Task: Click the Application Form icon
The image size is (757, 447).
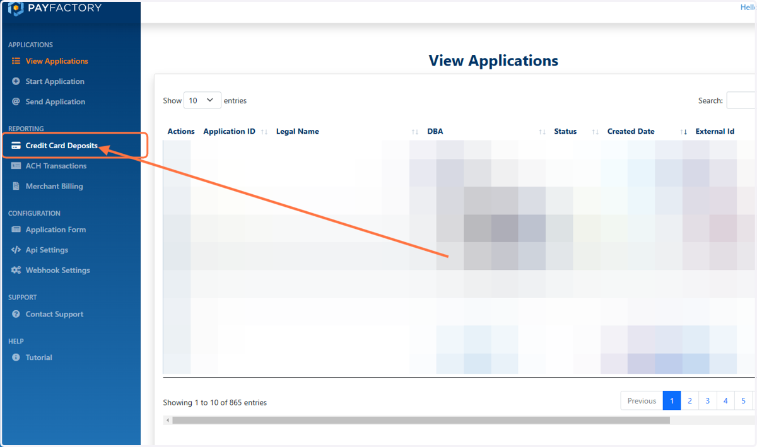Action: tap(16, 229)
